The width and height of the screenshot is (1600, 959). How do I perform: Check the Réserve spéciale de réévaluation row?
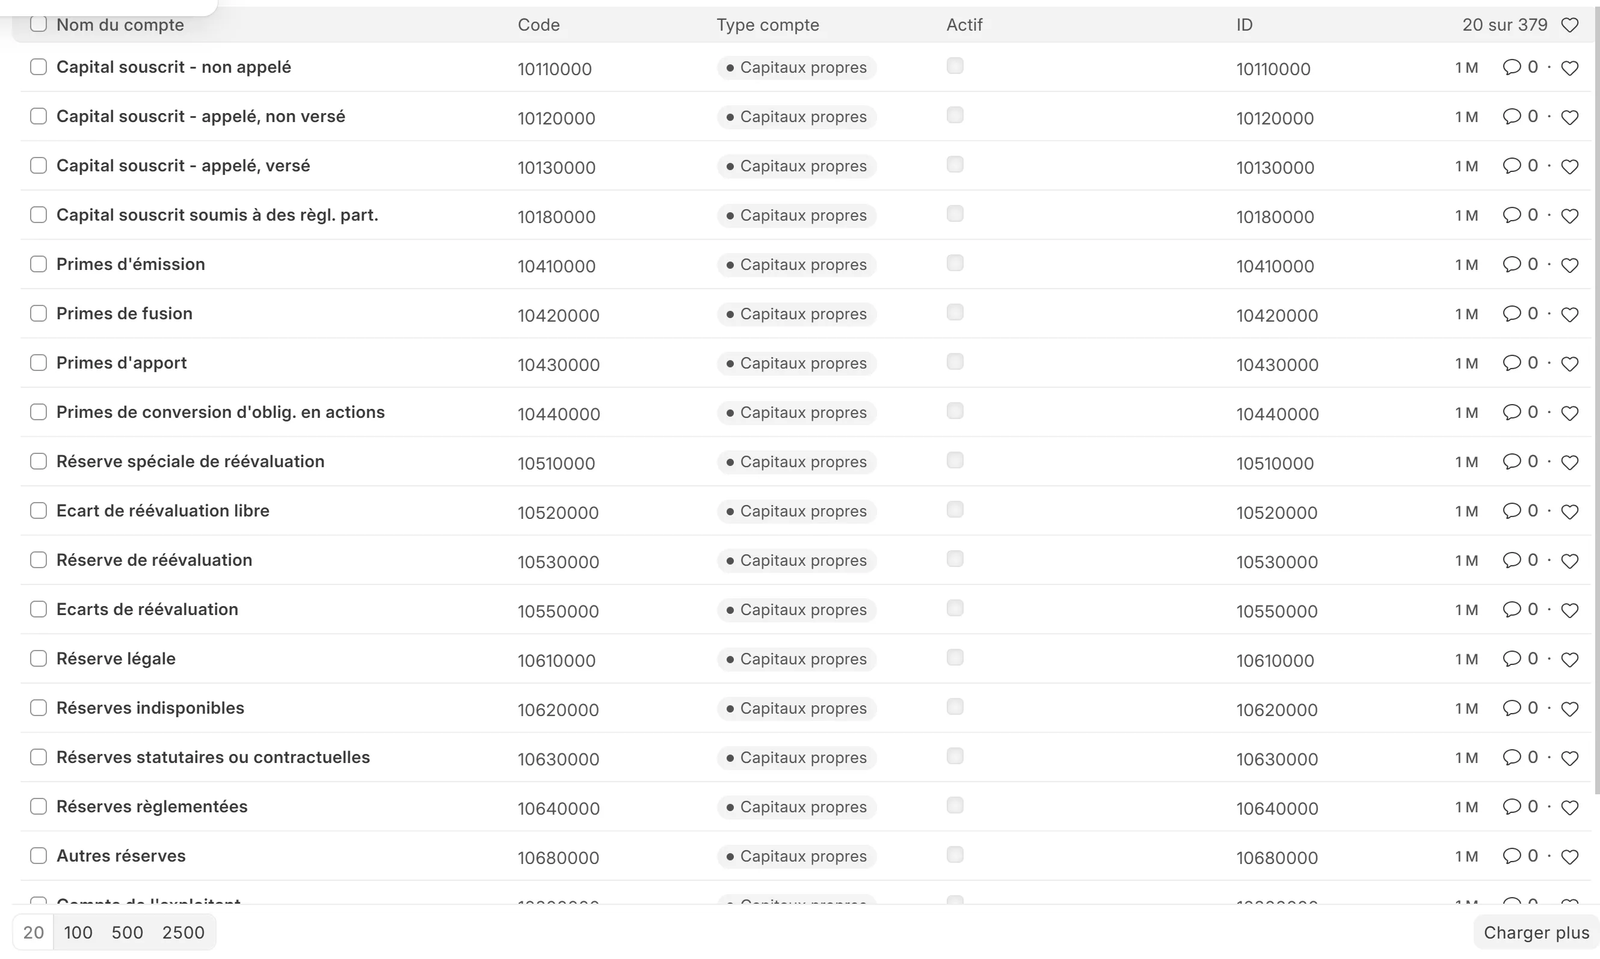tap(38, 461)
